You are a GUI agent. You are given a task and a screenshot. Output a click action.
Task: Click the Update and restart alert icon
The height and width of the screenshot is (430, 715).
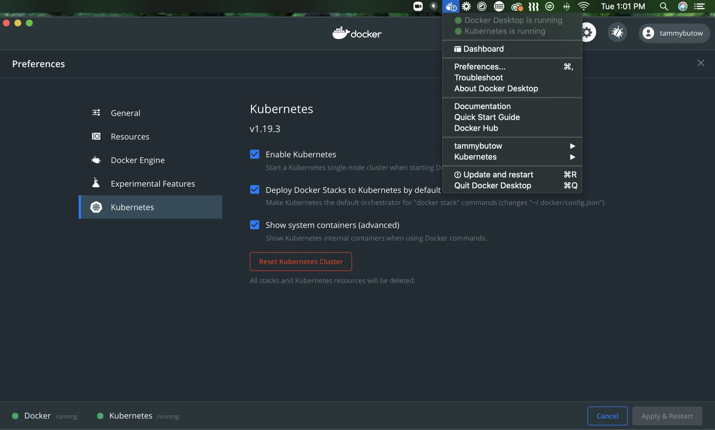pyautogui.click(x=458, y=175)
